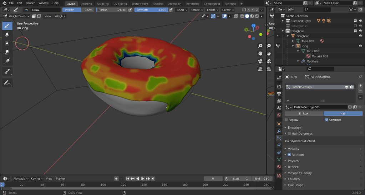Expand the Velocity panel
The width and height of the screenshot is (365, 195).
pos(294,149)
